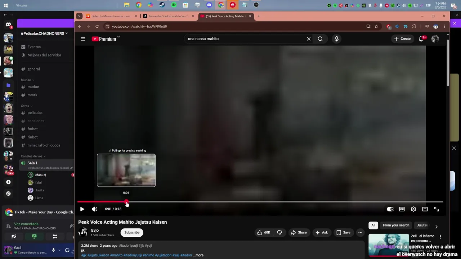Click the YouTube search input field
461x259 pixels.
pos(245,39)
